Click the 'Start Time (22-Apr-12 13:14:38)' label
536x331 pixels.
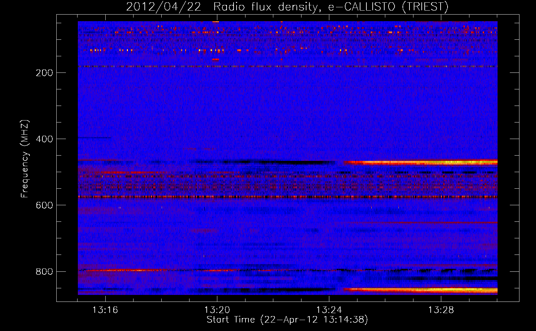[287, 320]
